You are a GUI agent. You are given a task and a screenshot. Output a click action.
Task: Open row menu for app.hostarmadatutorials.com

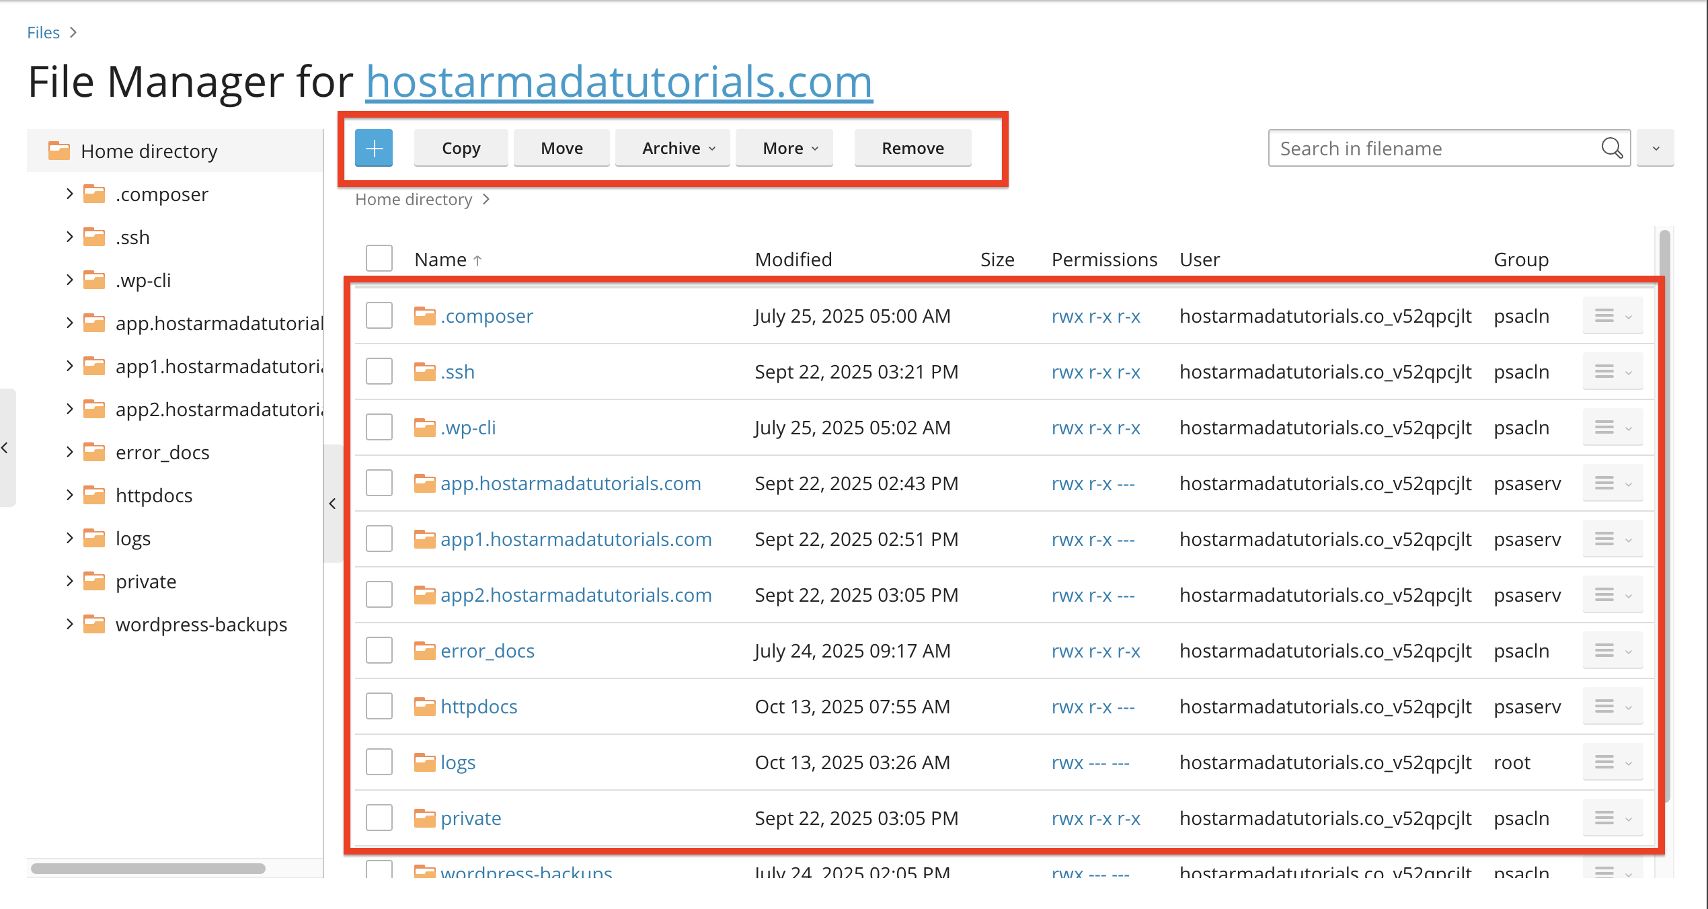coord(1613,483)
